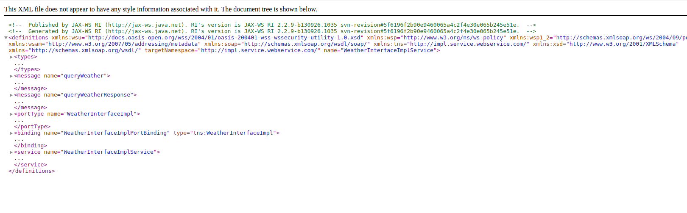The height and width of the screenshot is (213, 687).
Task: Click the service name "WeatherInterfaceImplService"
Action: [109, 152]
